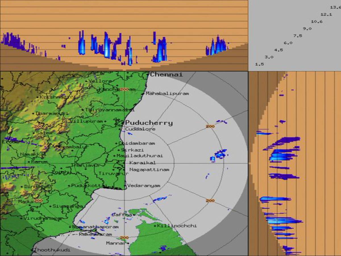Click the Vedaranyam label
341x256 pixels.
(x=144, y=186)
